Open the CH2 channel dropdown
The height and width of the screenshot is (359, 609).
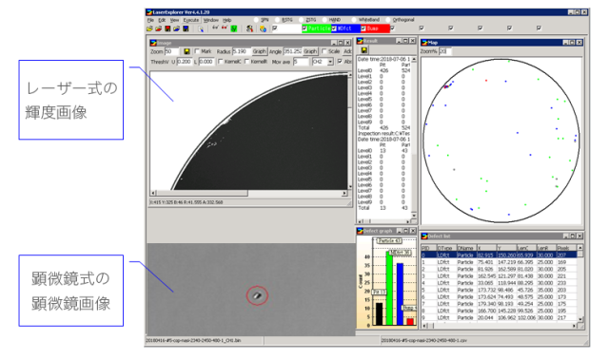330,62
